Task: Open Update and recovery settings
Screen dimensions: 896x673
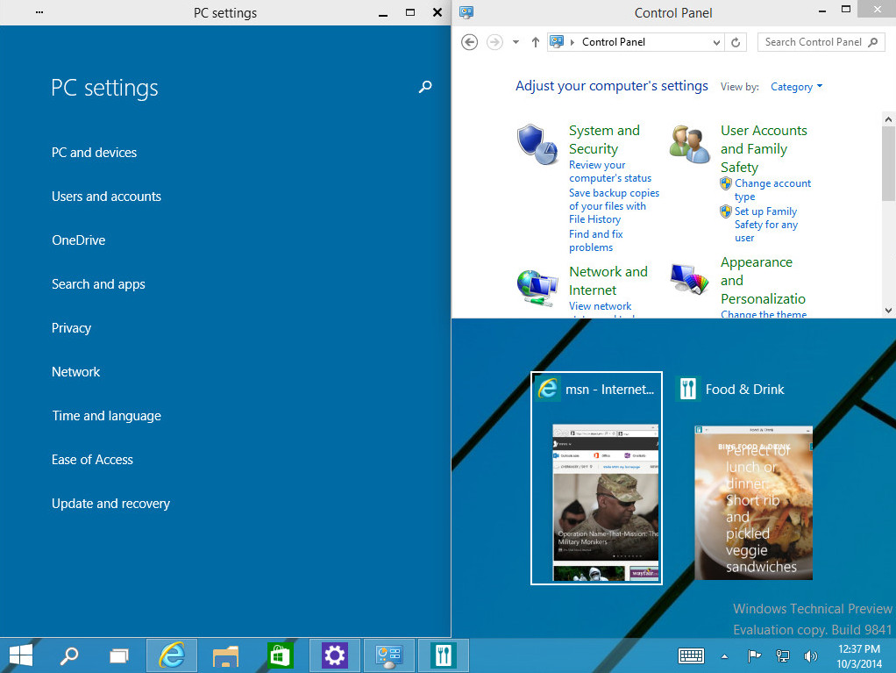Action: click(110, 504)
